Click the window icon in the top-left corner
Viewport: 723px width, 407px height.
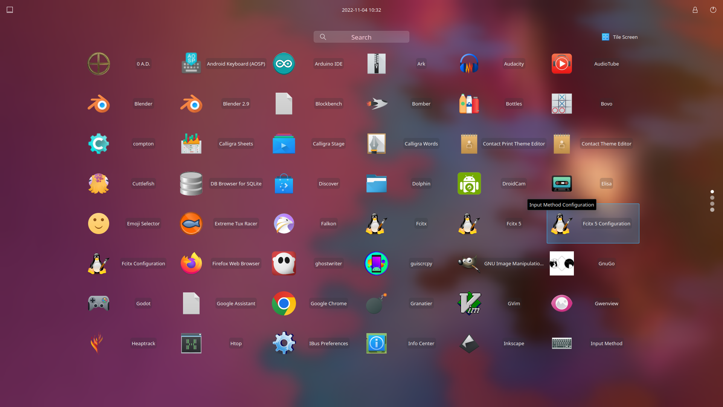10,10
